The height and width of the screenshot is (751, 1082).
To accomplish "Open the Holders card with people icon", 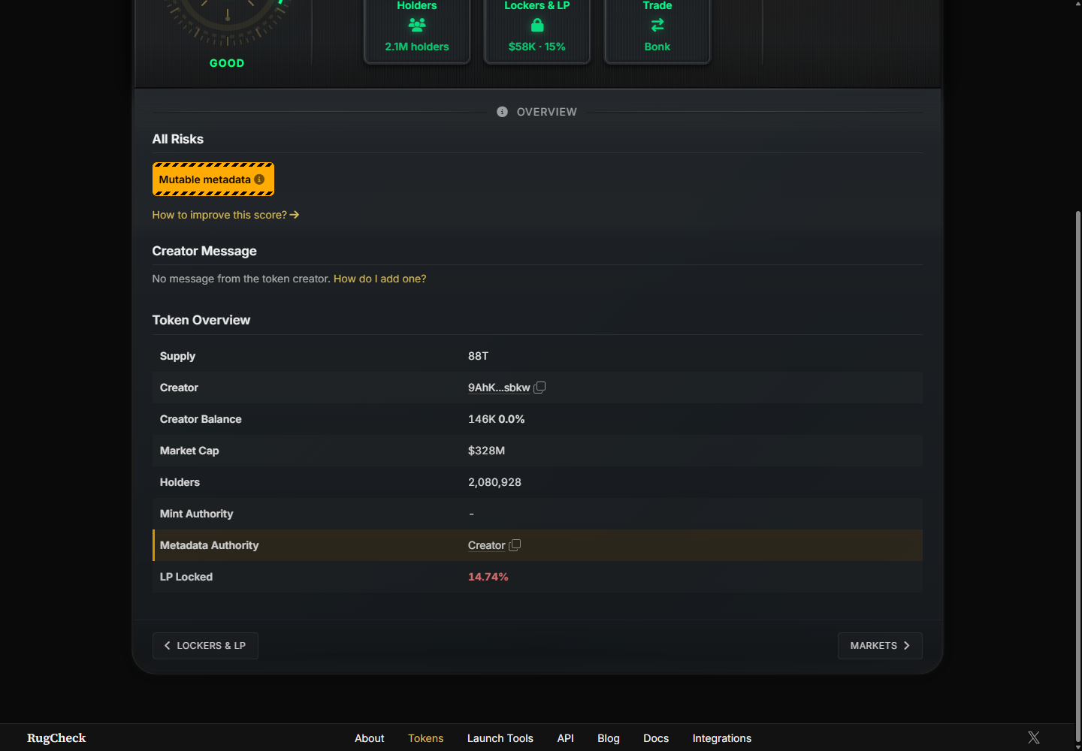I will coord(417,30).
